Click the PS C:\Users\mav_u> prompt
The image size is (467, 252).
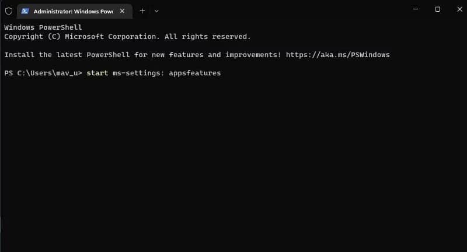click(x=43, y=73)
